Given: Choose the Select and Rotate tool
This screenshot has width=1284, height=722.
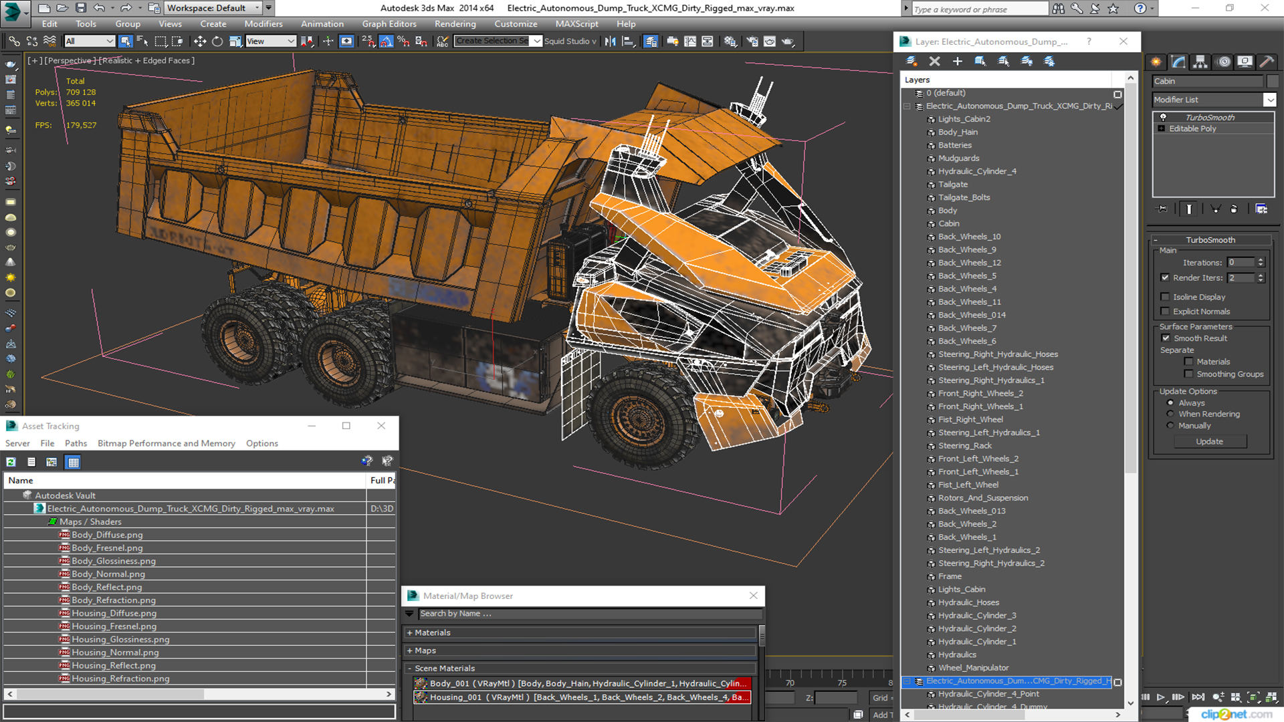Looking at the screenshot, I should (x=217, y=41).
